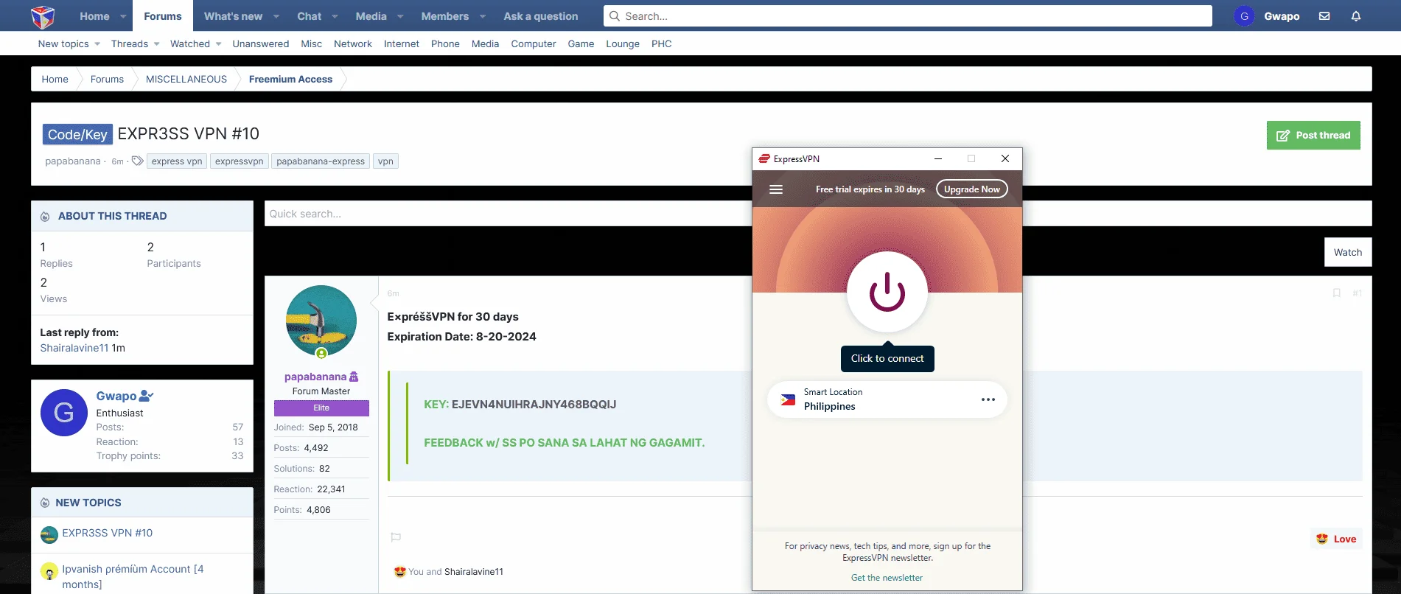
Task: Click the papabanana-express tag
Action: 321,161
